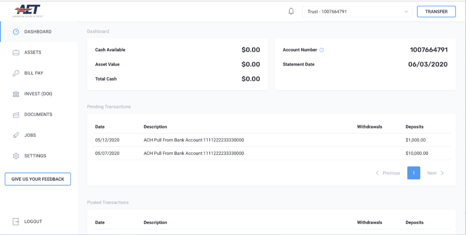Click the Account Number info icon
Image resolution: width=466 pixels, height=235 pixels.
click(x=322, y=50)
